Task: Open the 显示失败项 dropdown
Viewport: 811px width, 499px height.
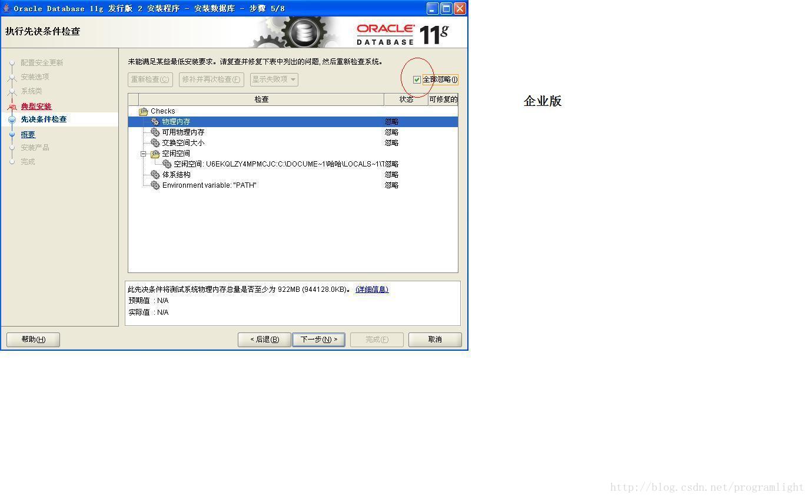Action: coord(274,79)
